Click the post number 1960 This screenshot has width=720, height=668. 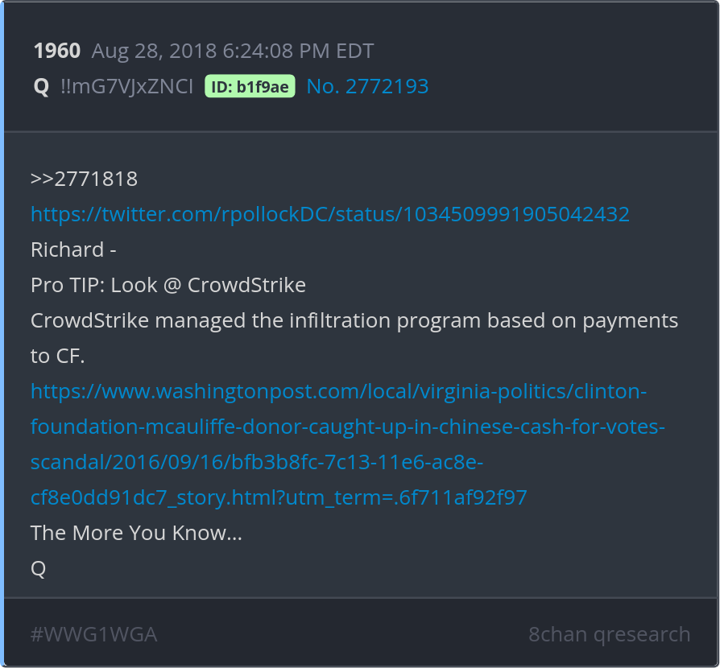coord(56,52)
